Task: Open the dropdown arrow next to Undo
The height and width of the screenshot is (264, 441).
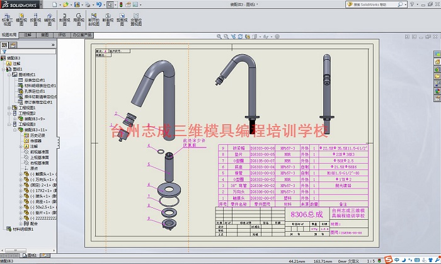Action: (x=104, y=5)
